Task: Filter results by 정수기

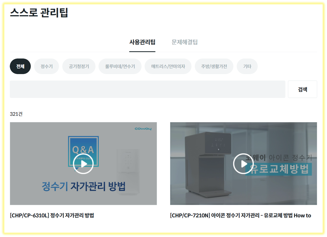Action: tap(46, 66)
